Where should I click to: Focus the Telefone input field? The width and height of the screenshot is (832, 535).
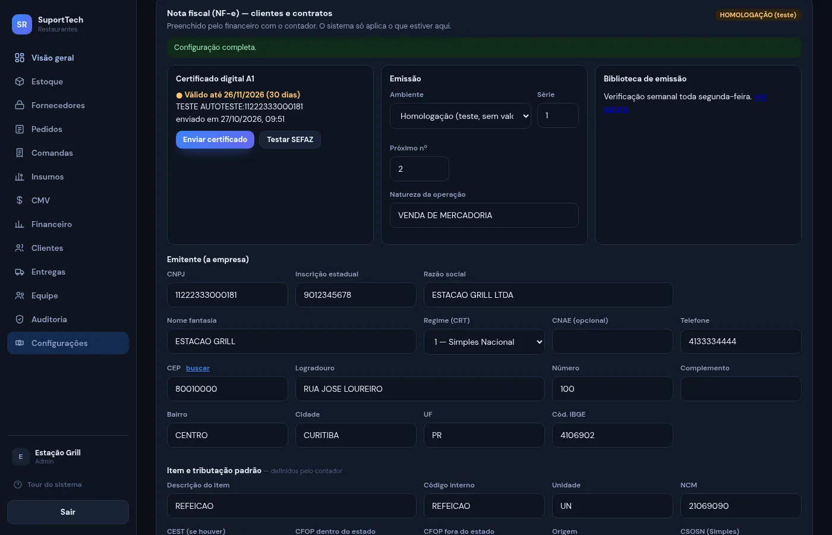click(x=741, y=341)
